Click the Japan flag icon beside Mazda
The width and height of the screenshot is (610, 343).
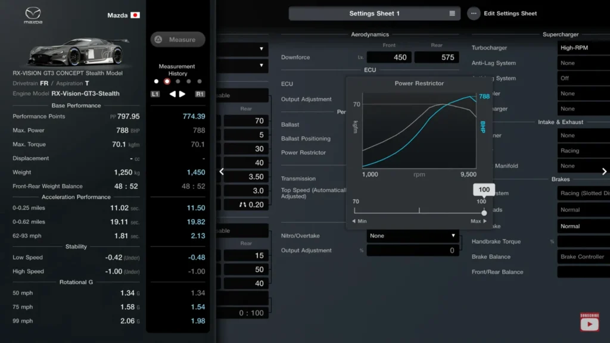point(135,15)
